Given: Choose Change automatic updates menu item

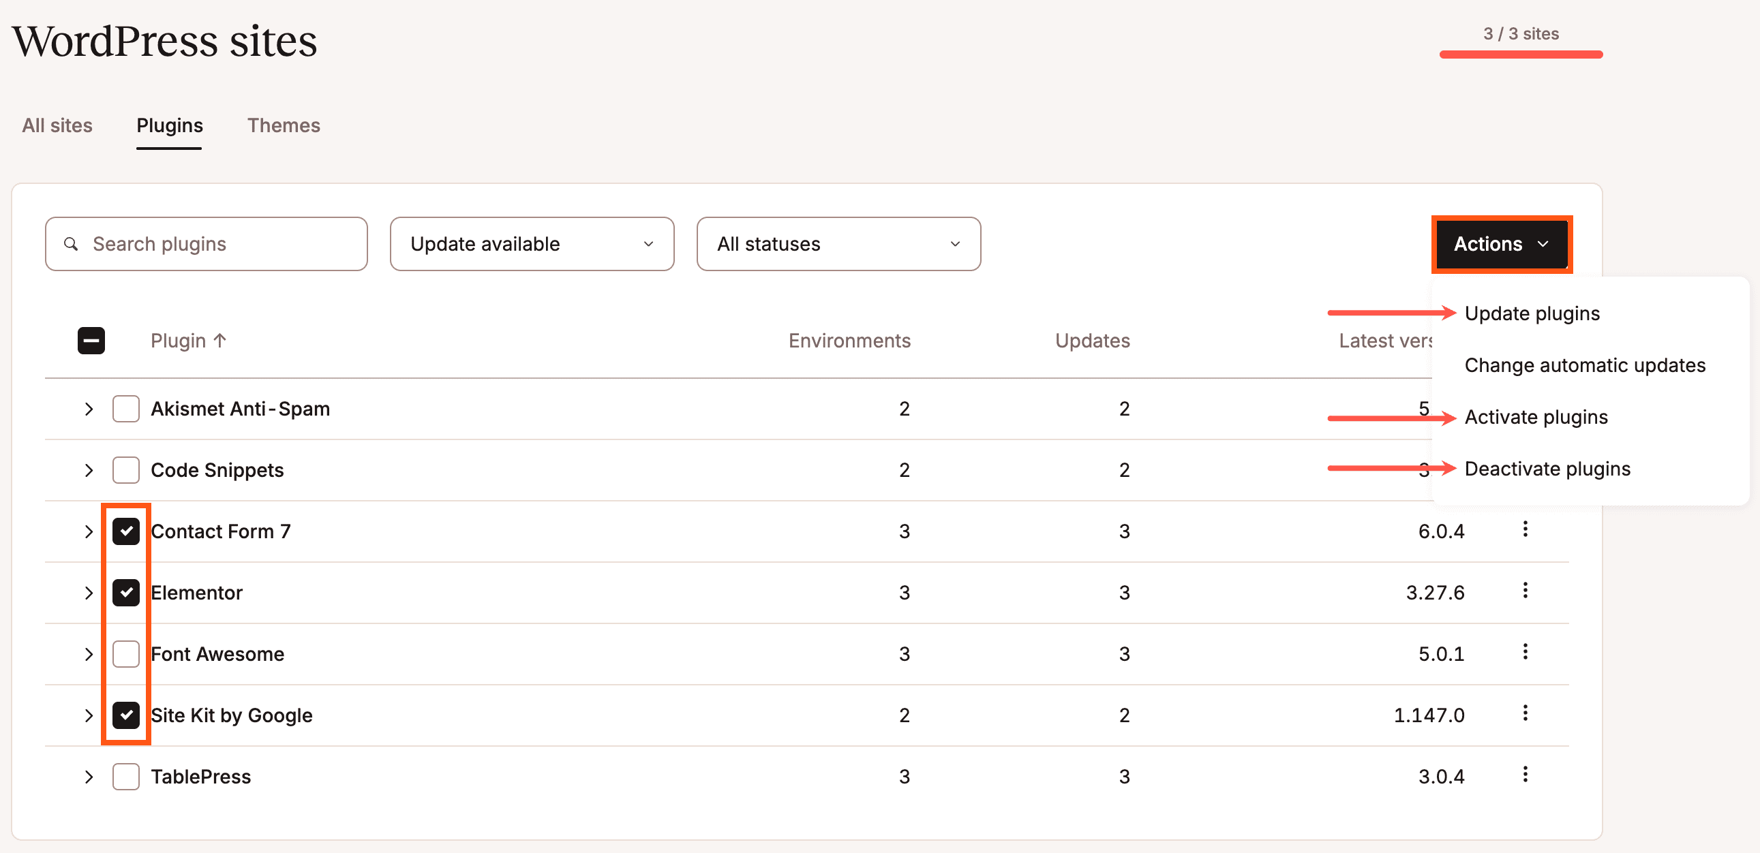Looking at the screenshot, I should [x=1585, y=365].
